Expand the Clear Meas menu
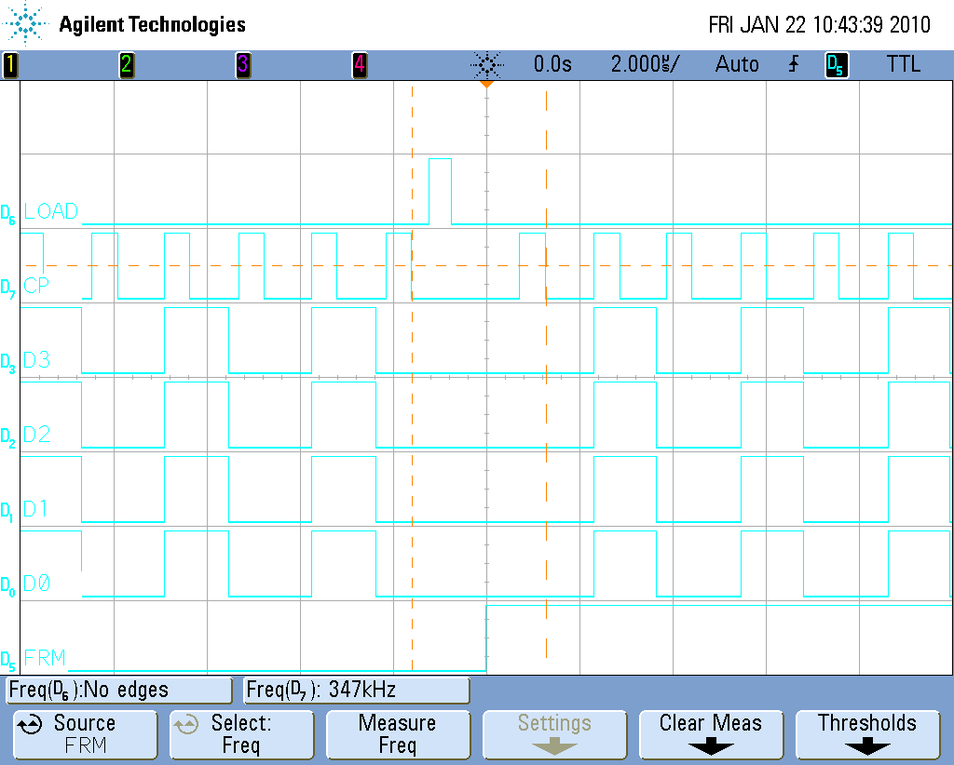Screen dimensions: 954x765 [x=711, y=734]
